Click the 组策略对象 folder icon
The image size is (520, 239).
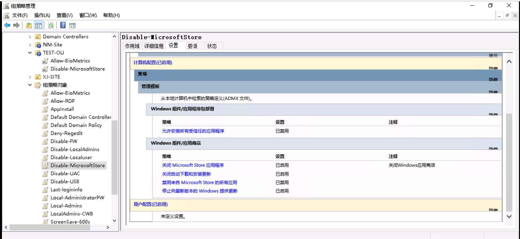click(38, 85)
